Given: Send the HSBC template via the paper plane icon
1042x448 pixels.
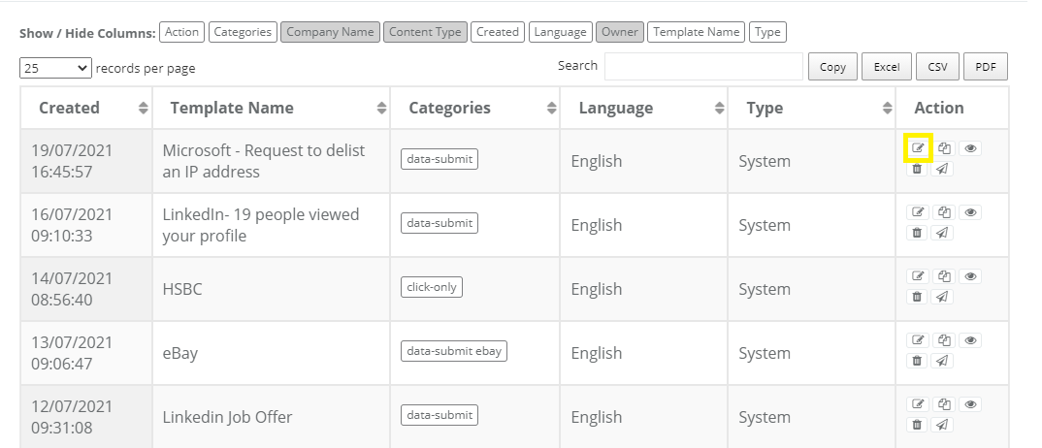Looking at the screenshot, I should pyautogui.click(x=942, y=297).
